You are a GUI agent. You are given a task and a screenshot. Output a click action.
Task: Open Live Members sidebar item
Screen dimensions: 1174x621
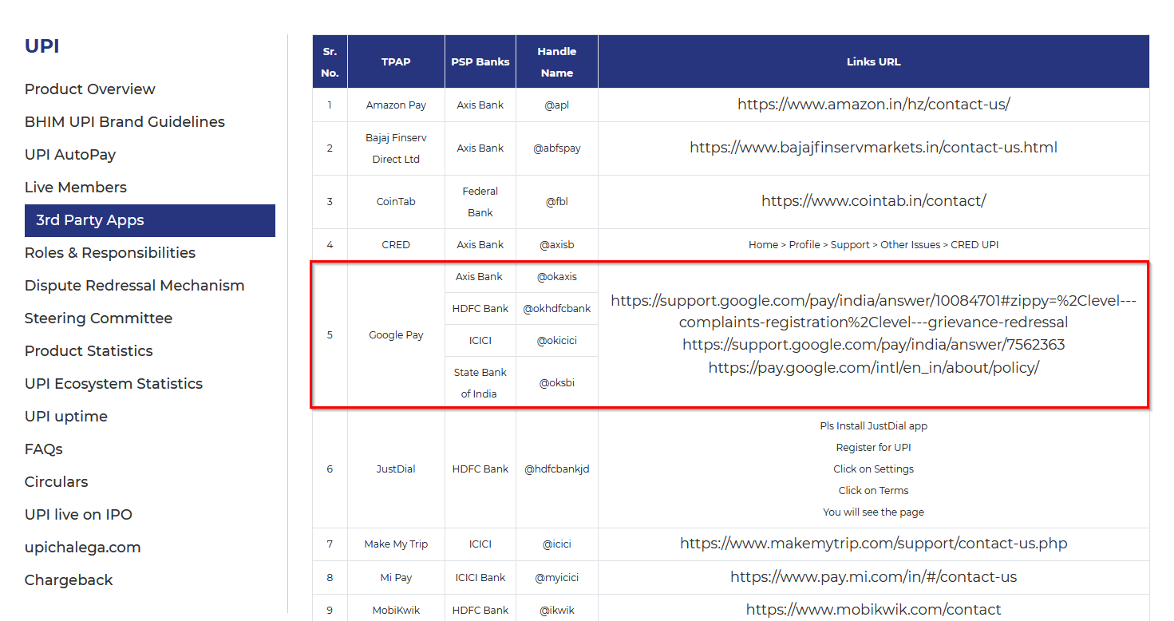76,188
